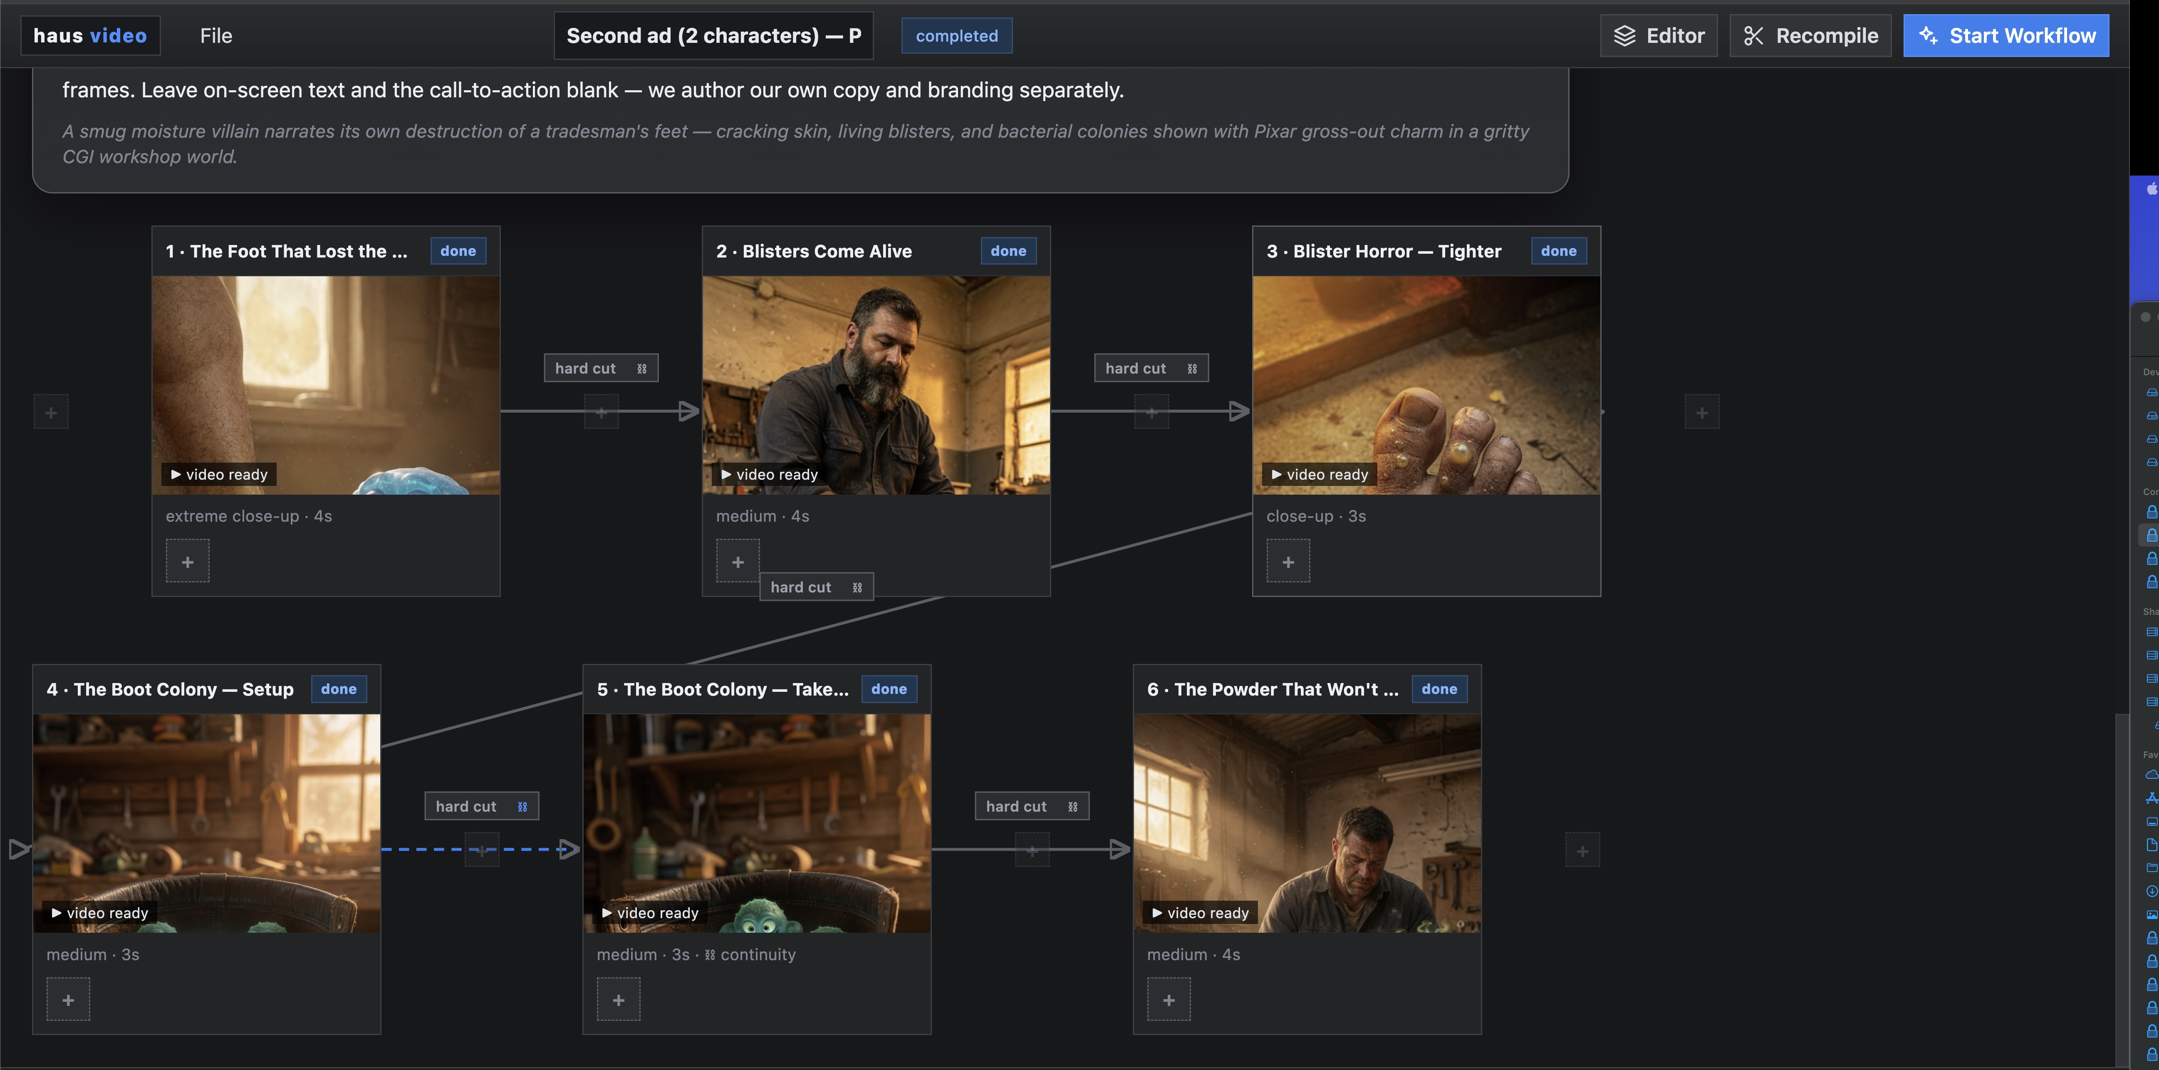Play the video ready clip on scene 5
The width and height of the screenshot is (2159, 1070).
tap(650, 912)
